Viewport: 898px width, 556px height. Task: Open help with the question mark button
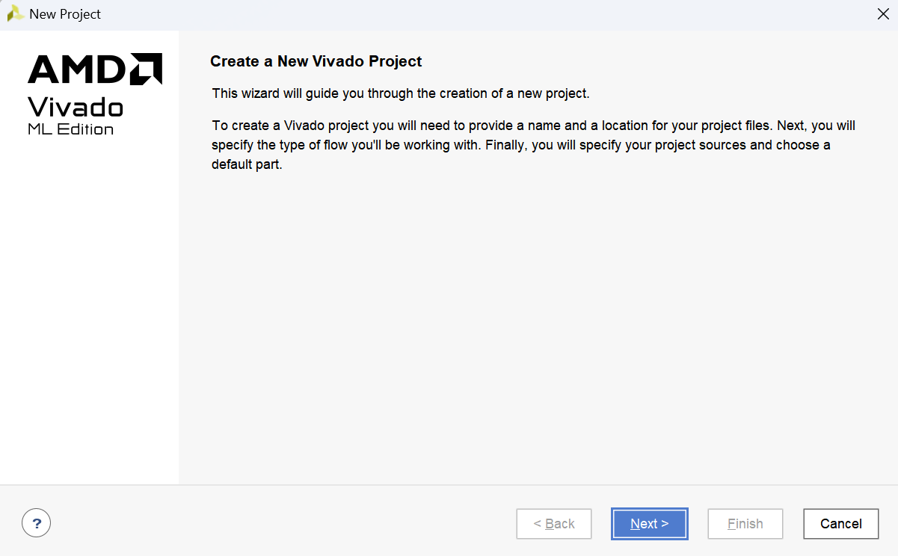point(37,523)
